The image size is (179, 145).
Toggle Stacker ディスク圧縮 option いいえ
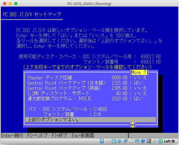(x=140, y=78)
